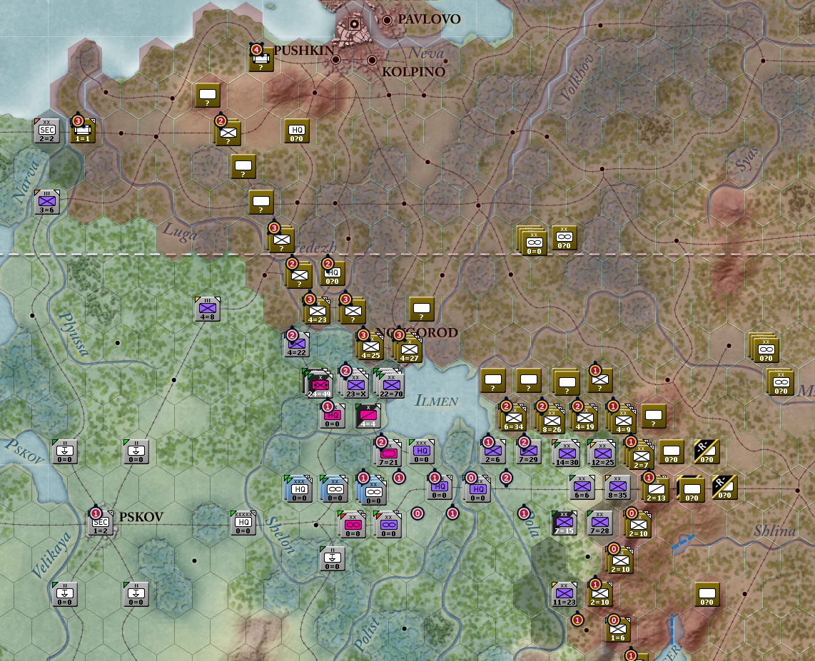Select the purple XXX corps HQ counter

[422, 451]
